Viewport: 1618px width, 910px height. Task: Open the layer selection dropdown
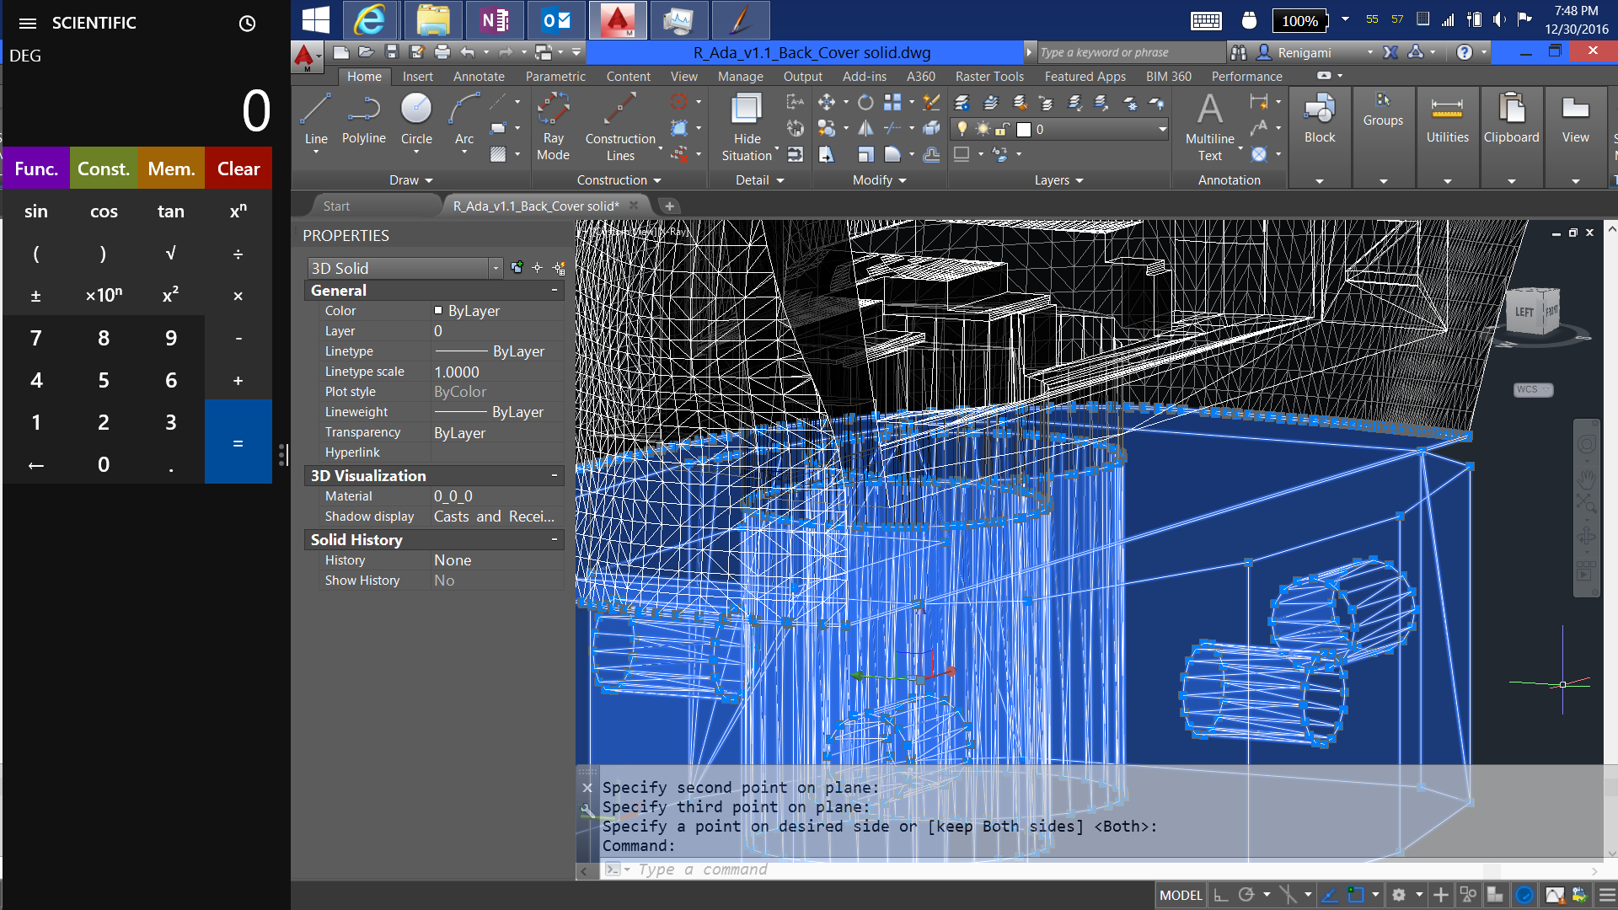click(x=1161, y=129)
